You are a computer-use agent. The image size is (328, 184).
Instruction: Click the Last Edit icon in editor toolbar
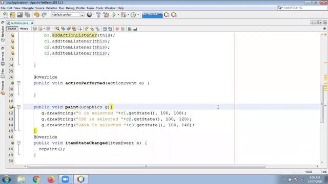pyautogui.click(x=35, y=29)
